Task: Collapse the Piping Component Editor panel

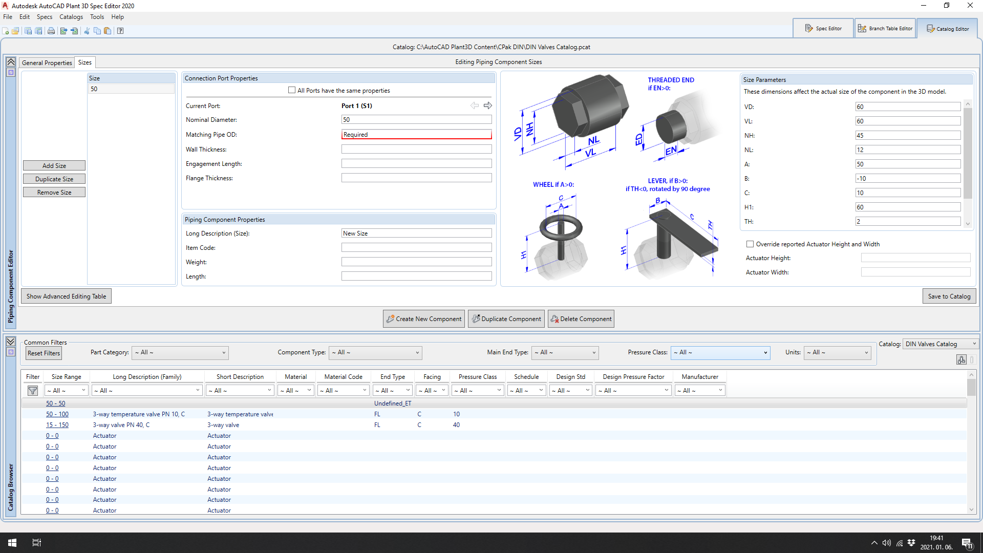Action: (x=11, y=62)
